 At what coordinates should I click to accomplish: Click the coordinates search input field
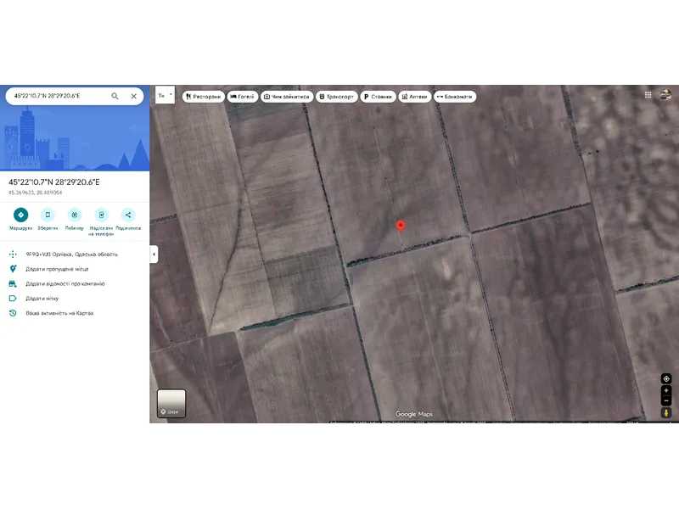point(55,96)
